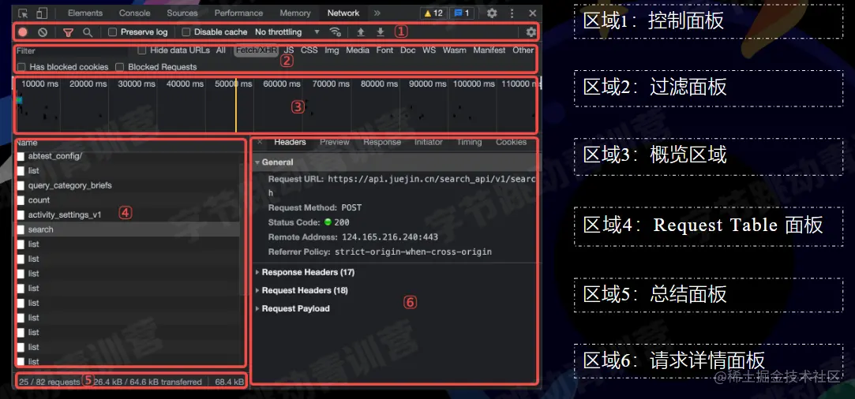
Task: Import HAR file upload arrow icon
Action: (361, 32)
